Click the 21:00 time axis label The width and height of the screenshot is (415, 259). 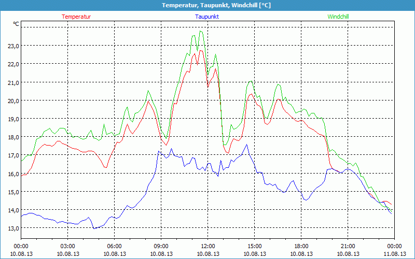(348, 247)
